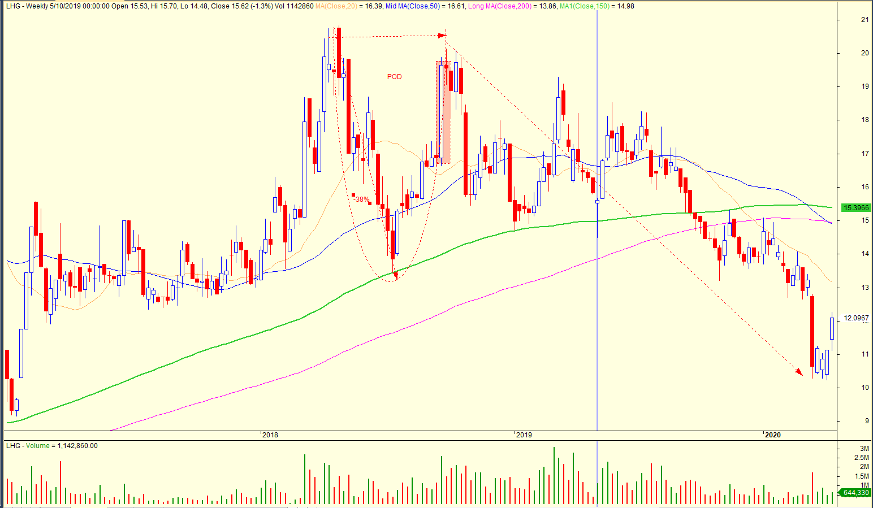
Task: Click the 2018 year marker on time axis
Action: coord(270,435)
